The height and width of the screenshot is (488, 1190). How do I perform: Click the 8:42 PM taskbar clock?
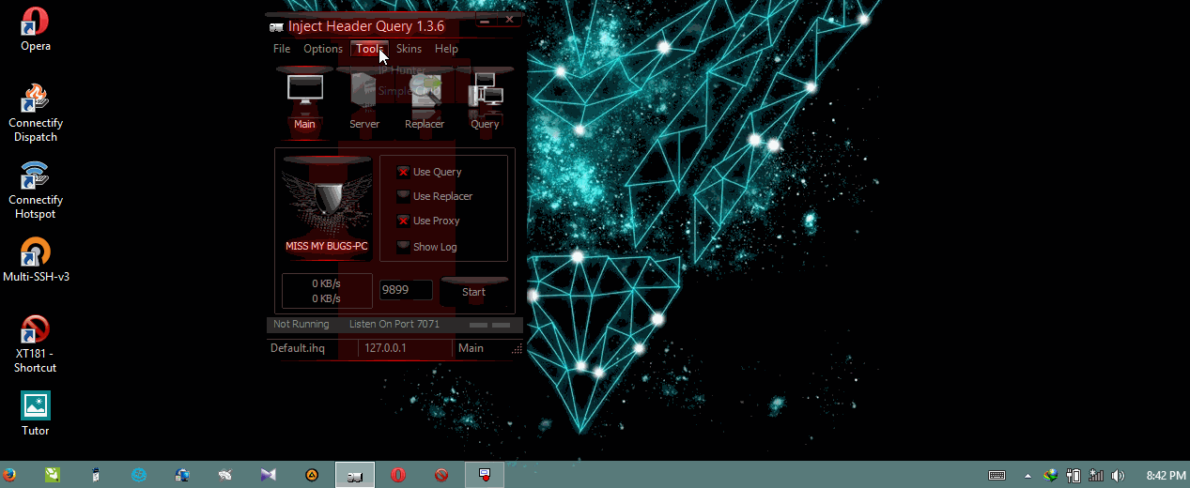[1166, 476]
